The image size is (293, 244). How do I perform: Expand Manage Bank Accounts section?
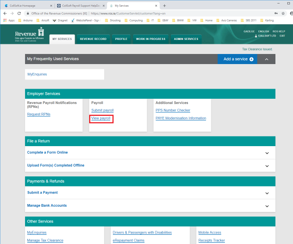[267, 205]
